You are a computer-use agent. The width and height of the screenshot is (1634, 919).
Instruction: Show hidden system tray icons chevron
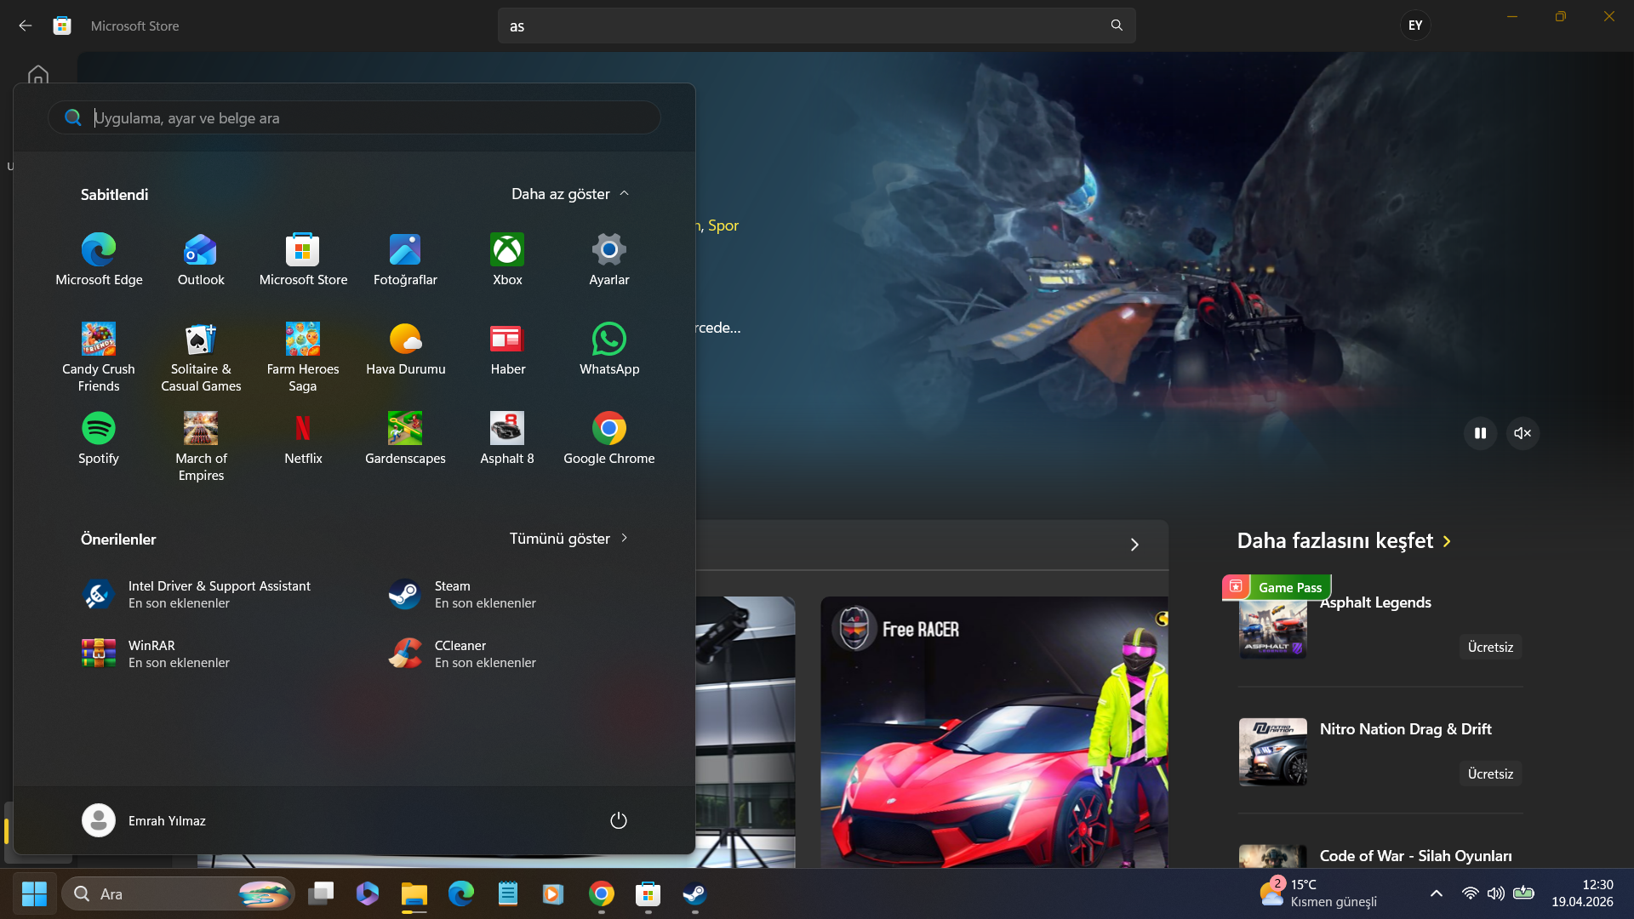coord(1436,893)
